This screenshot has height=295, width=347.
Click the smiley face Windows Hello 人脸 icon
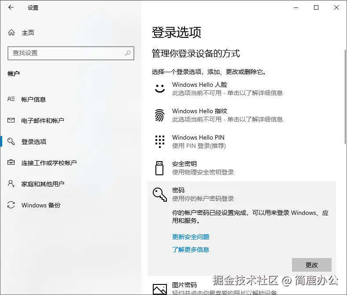coord(160,88)
